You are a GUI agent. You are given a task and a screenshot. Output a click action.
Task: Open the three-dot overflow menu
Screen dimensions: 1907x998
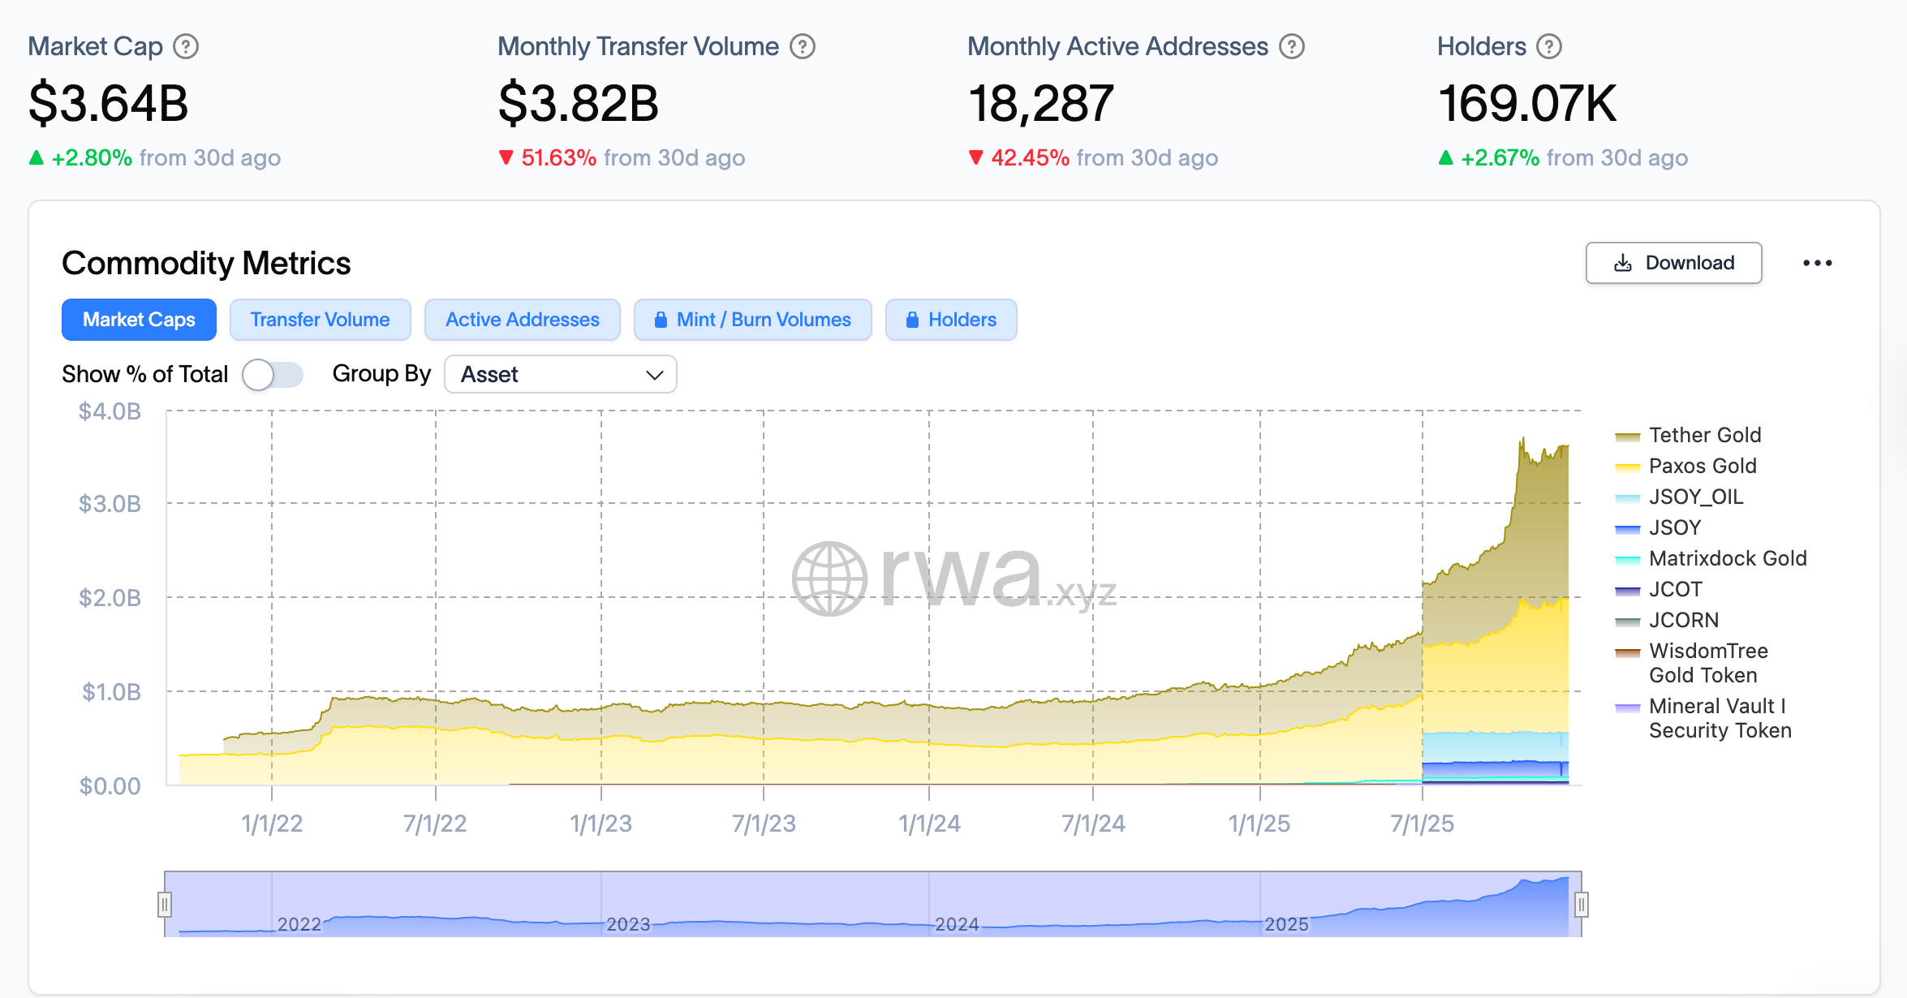(1818, 262)
